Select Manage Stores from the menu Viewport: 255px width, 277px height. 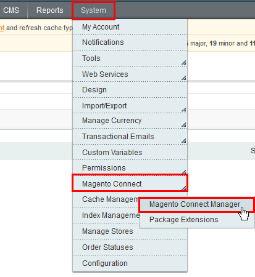[130, 231]
